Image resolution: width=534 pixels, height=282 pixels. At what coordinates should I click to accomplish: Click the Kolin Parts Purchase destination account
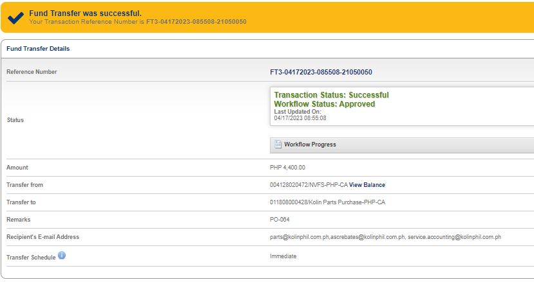332,202
